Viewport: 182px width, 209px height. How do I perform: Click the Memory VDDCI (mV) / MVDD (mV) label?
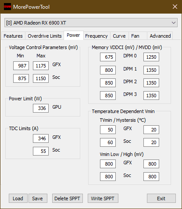pos(127,47)
